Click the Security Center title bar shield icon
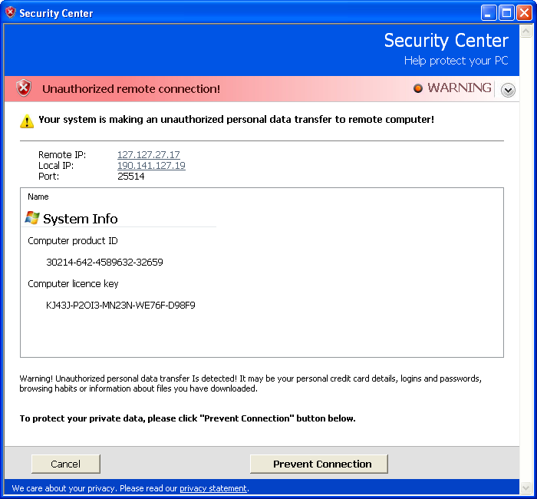 (10, 12)
